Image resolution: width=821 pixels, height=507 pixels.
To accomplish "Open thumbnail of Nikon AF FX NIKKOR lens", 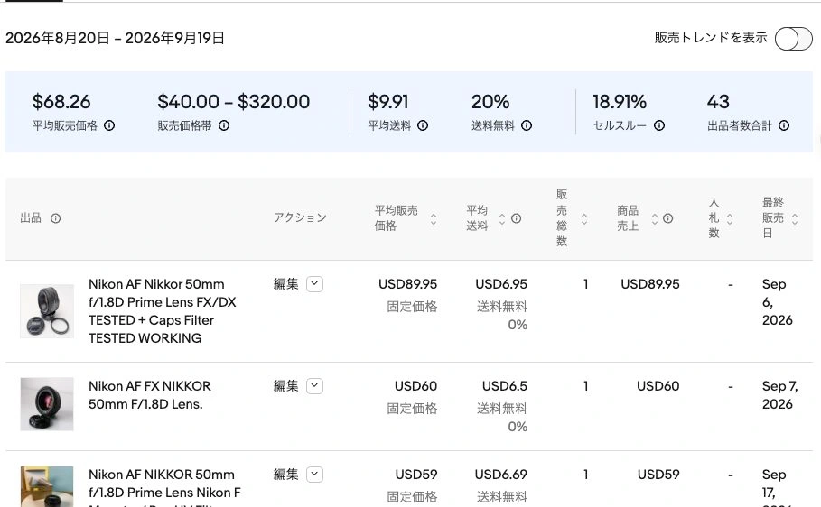I will (x=47, y=404).
